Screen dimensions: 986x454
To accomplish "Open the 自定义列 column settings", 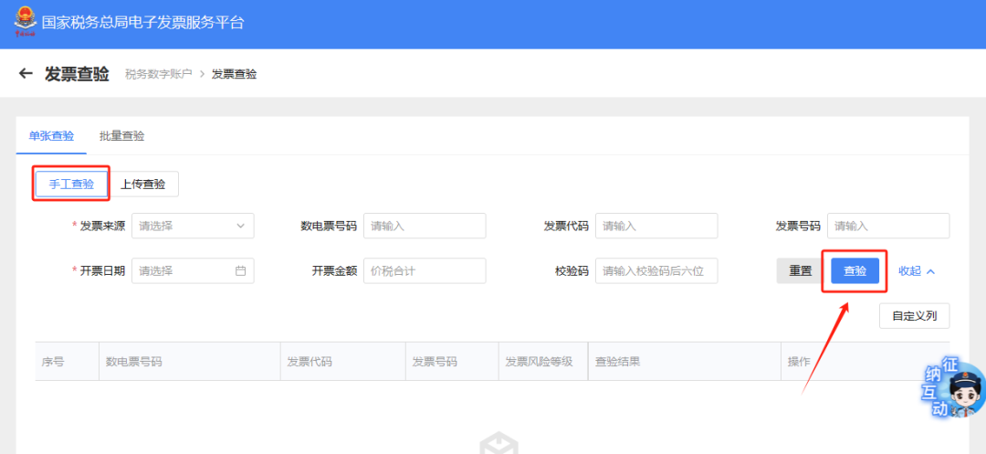I will pos(914,316).
